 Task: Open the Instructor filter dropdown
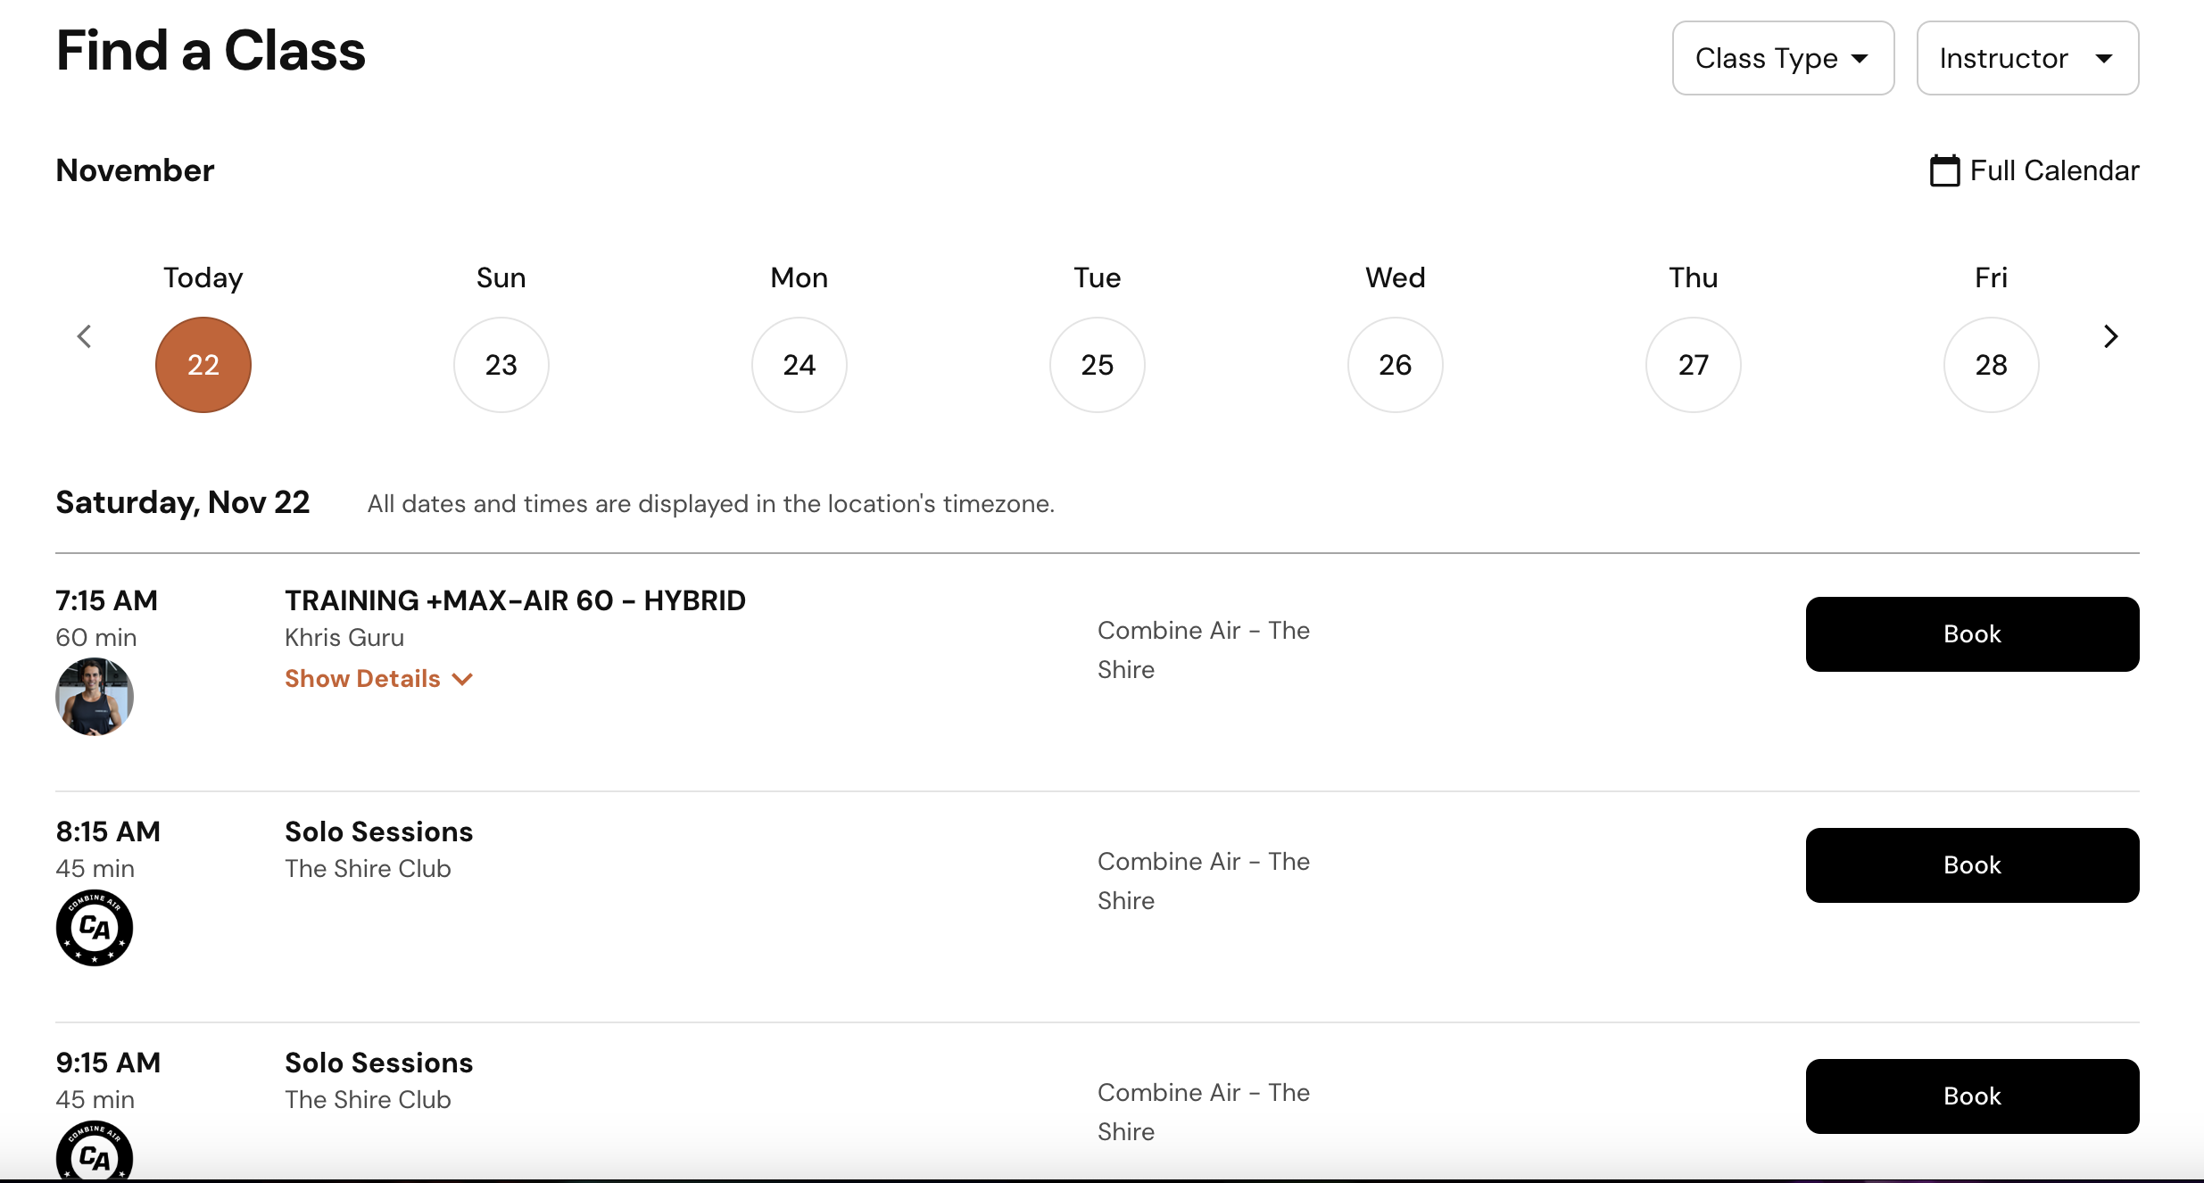tap(2026, 58)
